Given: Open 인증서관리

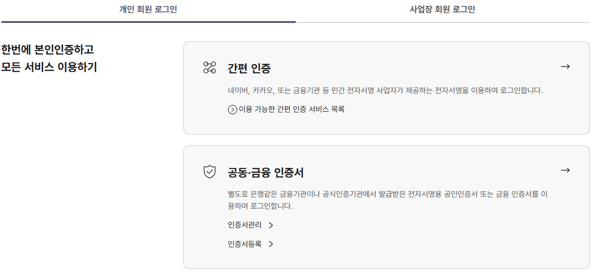Looking at the screenshot, I should coord(245,225).
